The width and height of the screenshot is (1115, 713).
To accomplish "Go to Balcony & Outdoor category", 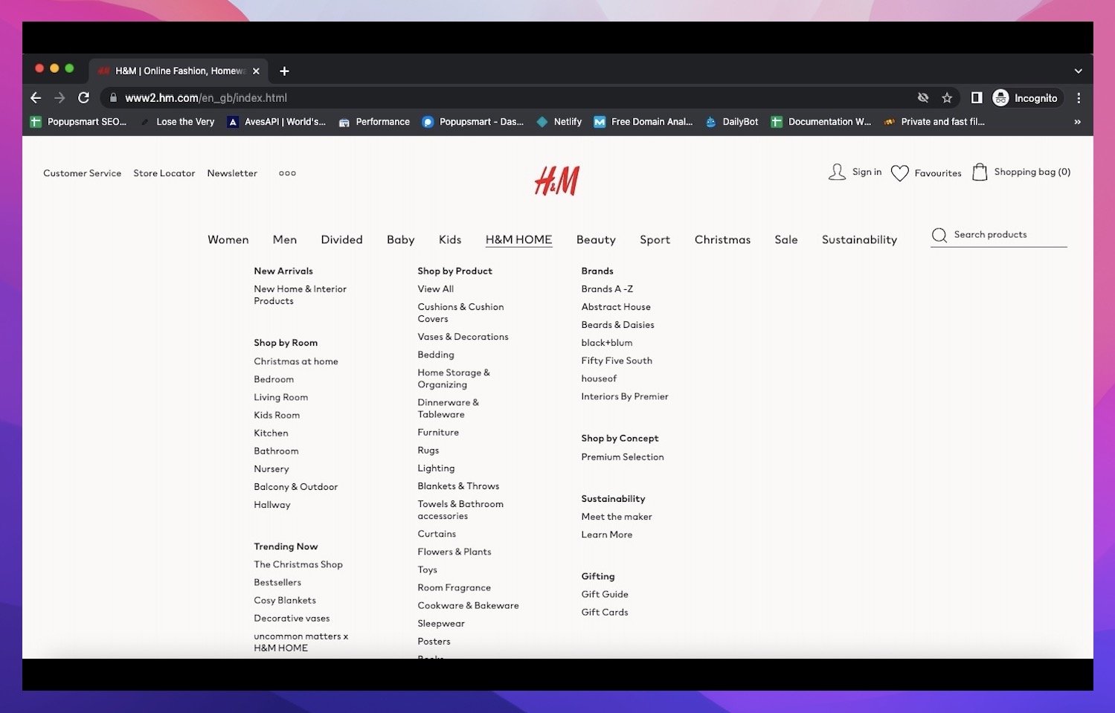I will [295, 487].
